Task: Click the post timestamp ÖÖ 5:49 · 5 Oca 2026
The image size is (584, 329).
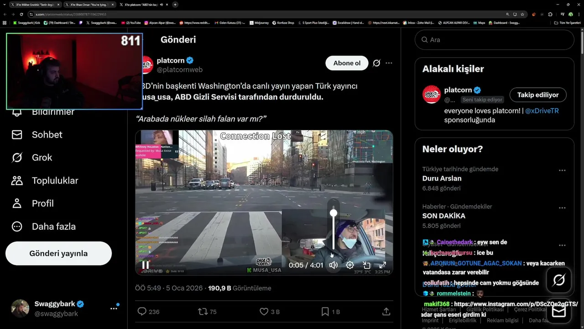Action: coord(169,288)
